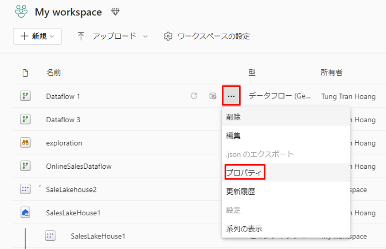Click the exploration binoculars icon
Image resolution: width=386 pixels, height=249 pixels.
[x=26, y=143]
